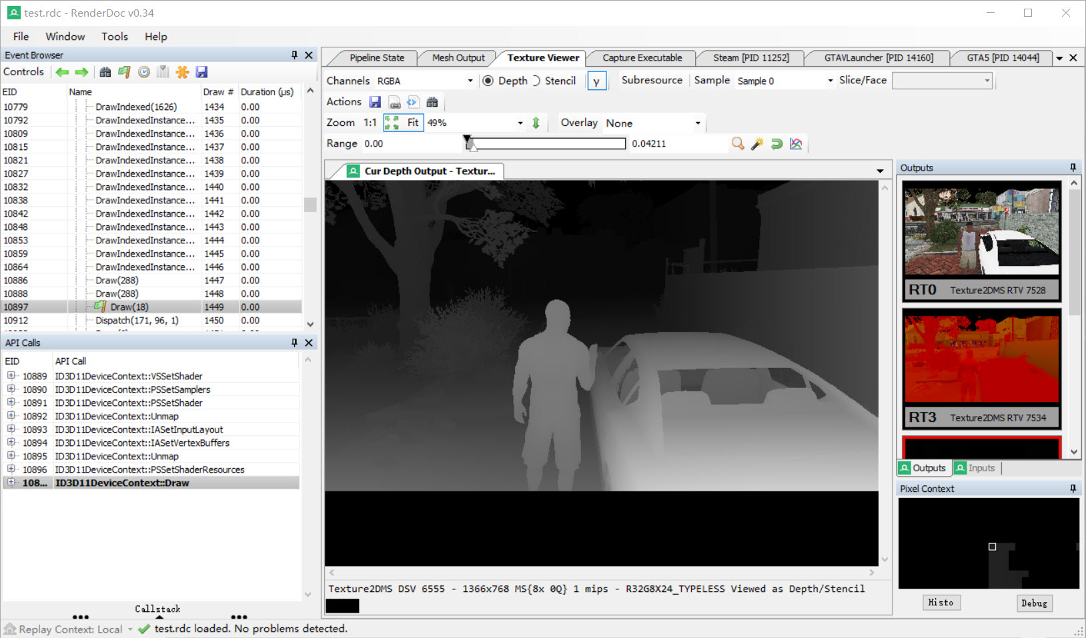The height and width of the screenshot is (638, 1086).
Task: Close the API Calls panel
Action: click(308, 343)
